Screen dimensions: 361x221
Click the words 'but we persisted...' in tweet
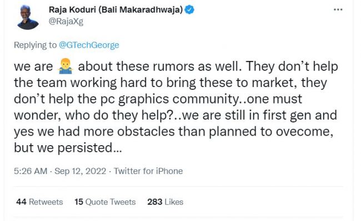coord(68,148)
